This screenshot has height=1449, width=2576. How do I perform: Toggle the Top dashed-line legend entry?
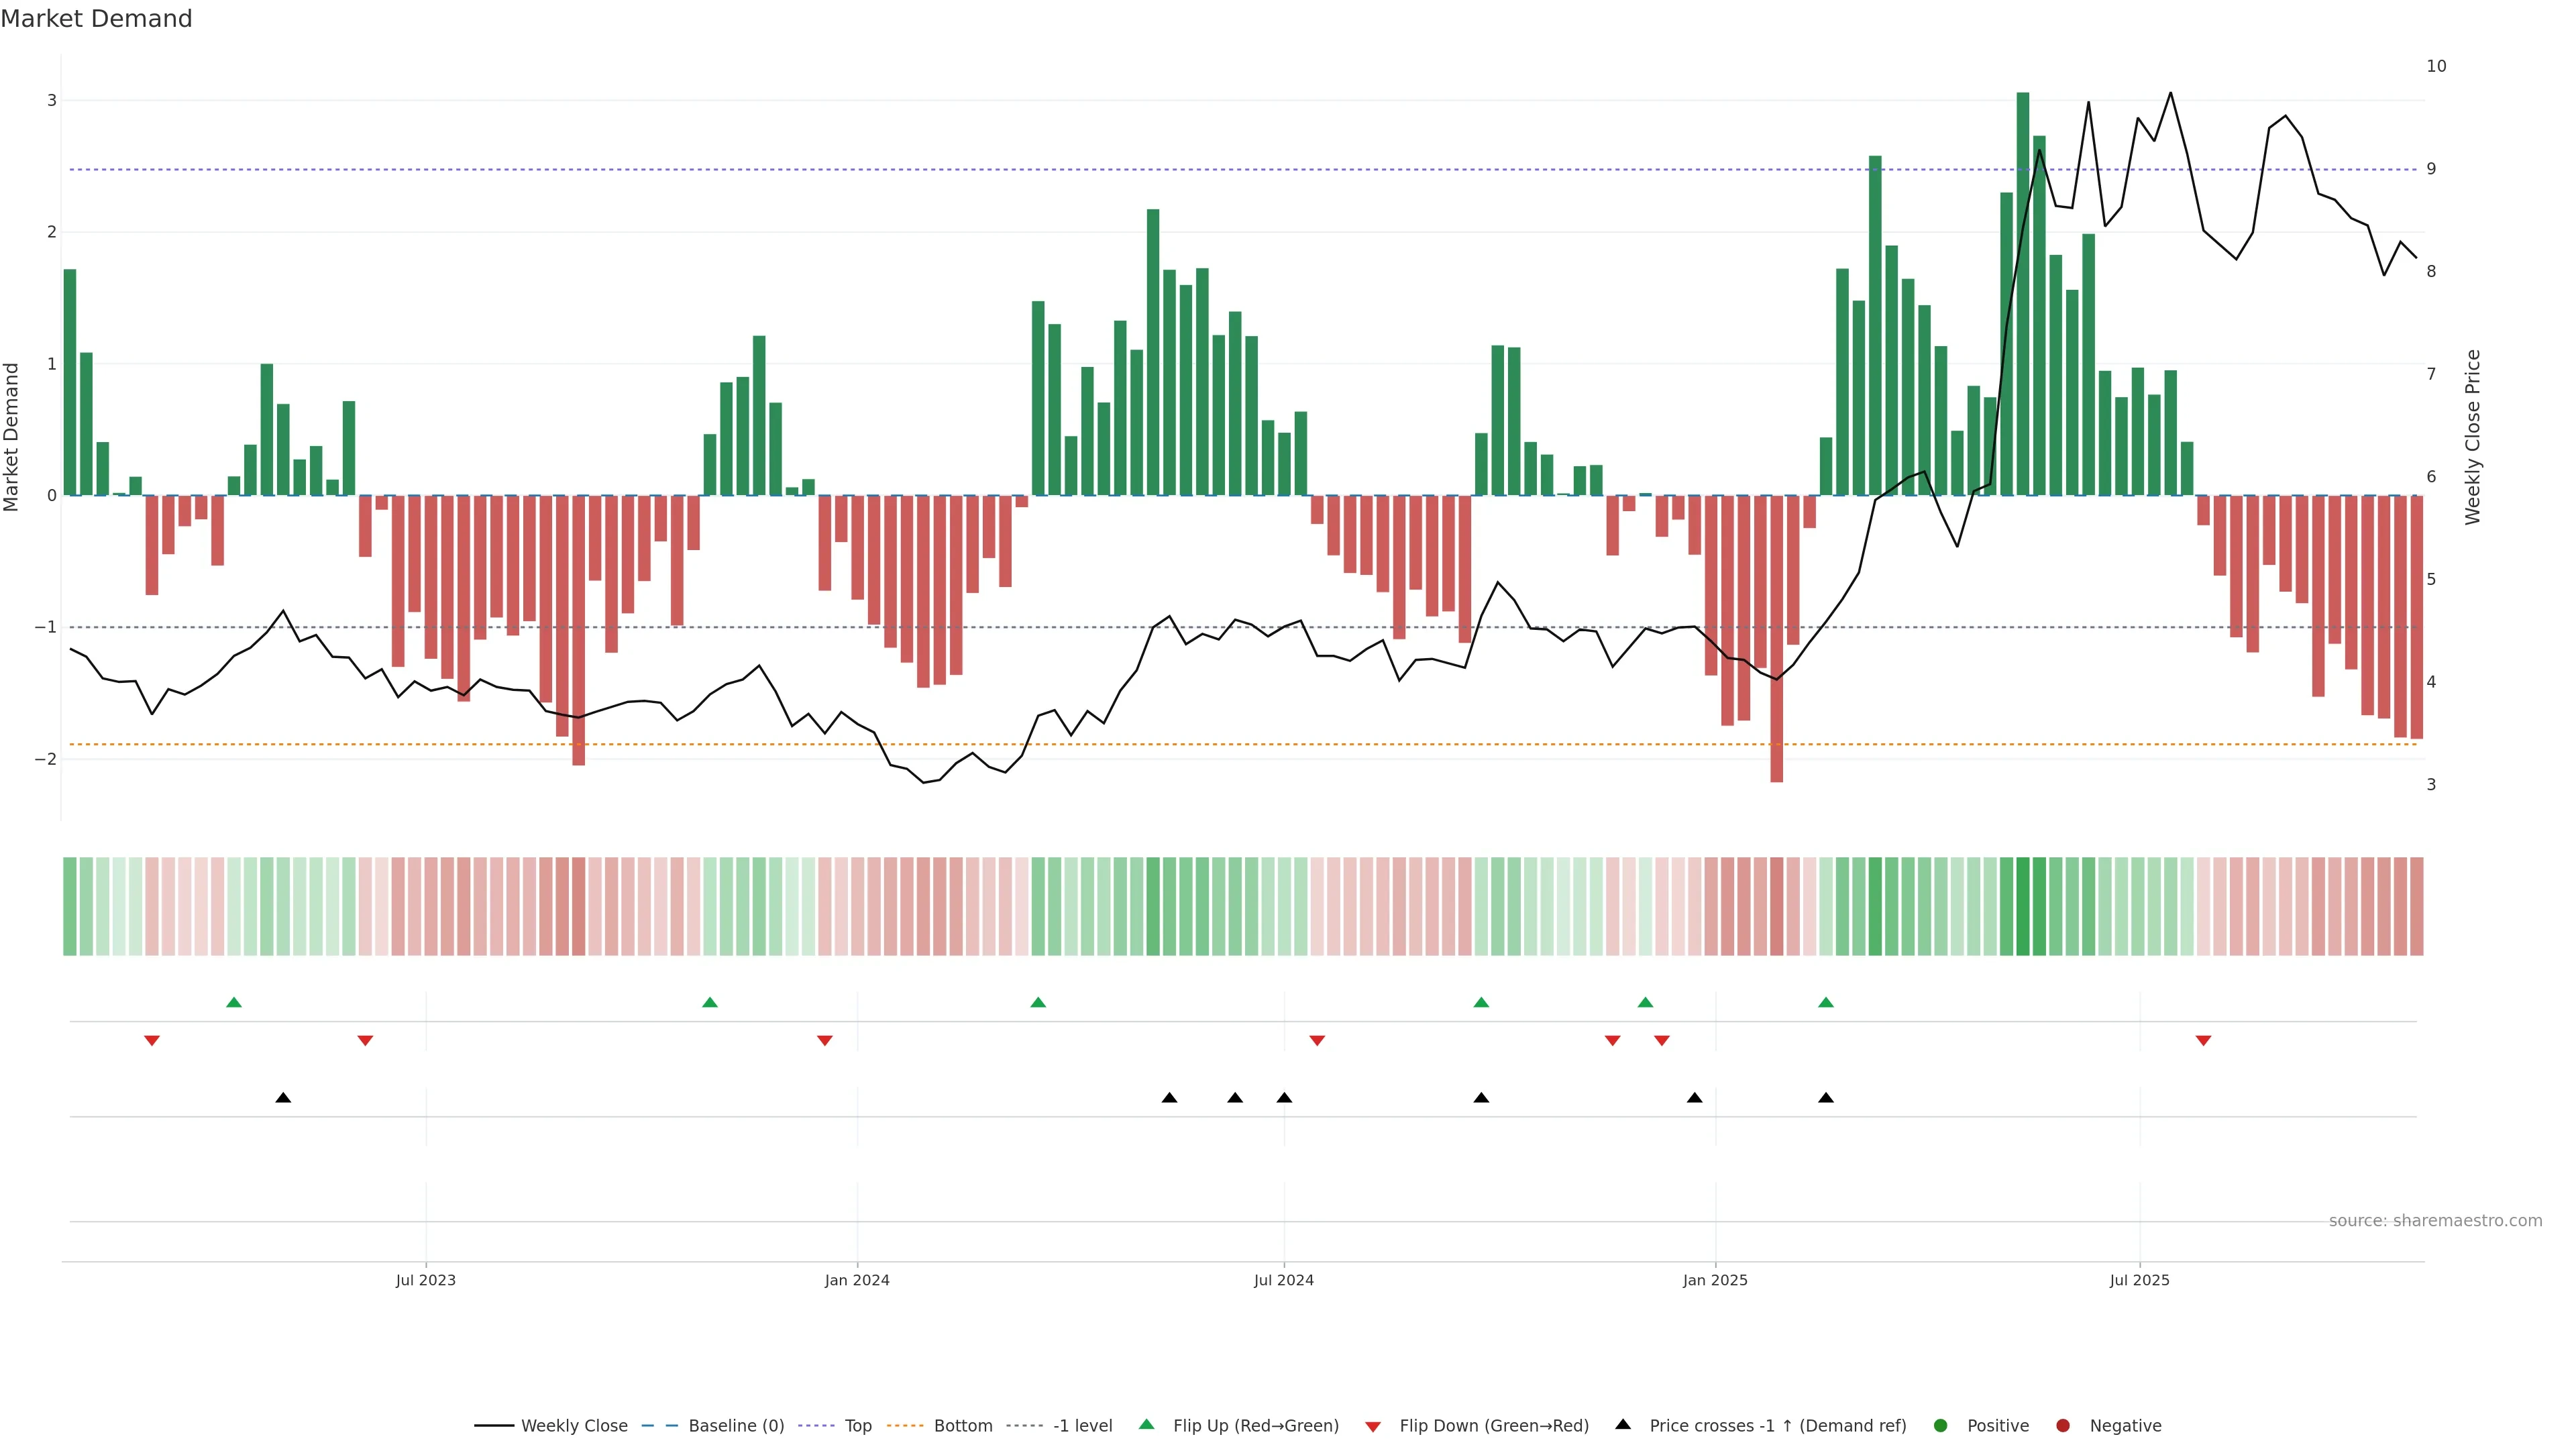(x=858, y=1425)
